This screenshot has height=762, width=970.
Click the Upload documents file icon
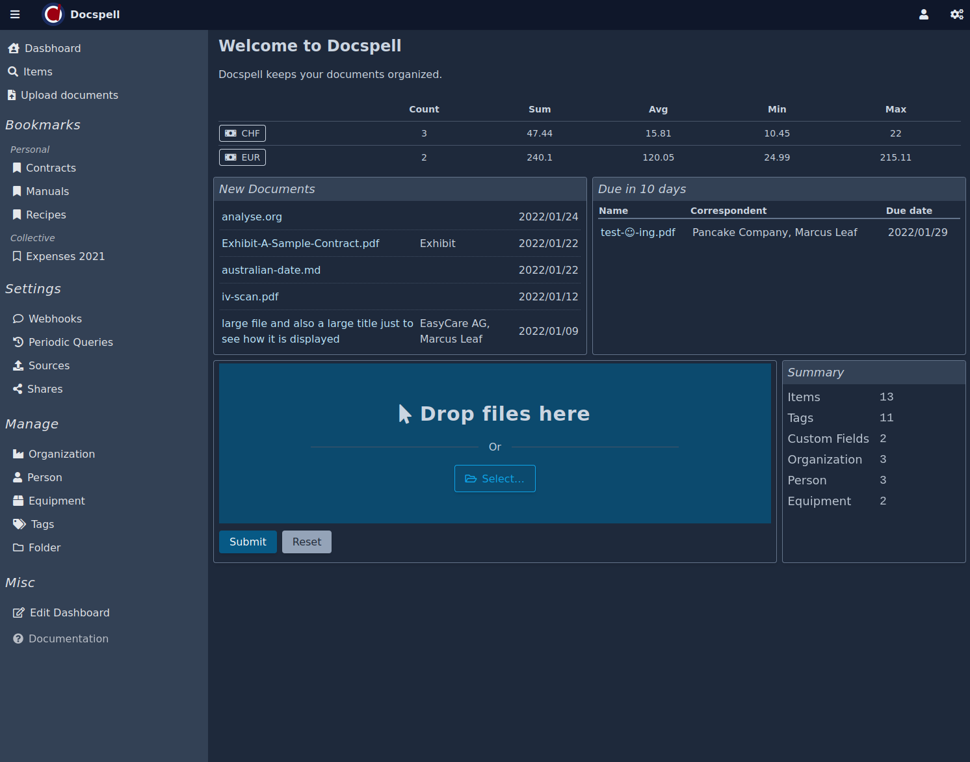coord(12,95)
